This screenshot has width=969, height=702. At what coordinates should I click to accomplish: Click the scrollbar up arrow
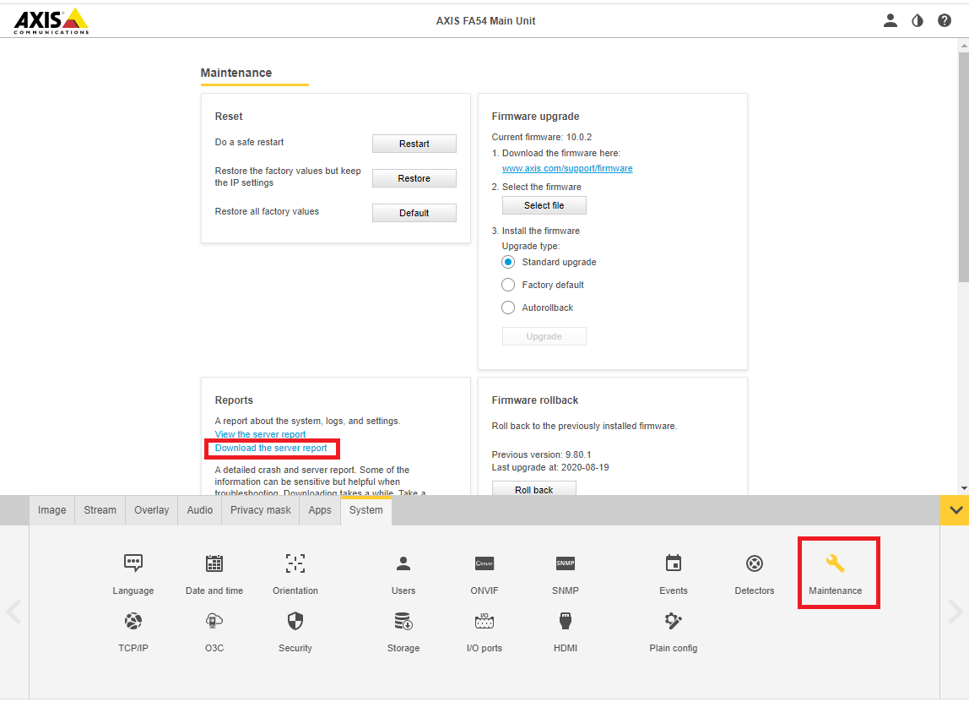(x=963, y=45)
